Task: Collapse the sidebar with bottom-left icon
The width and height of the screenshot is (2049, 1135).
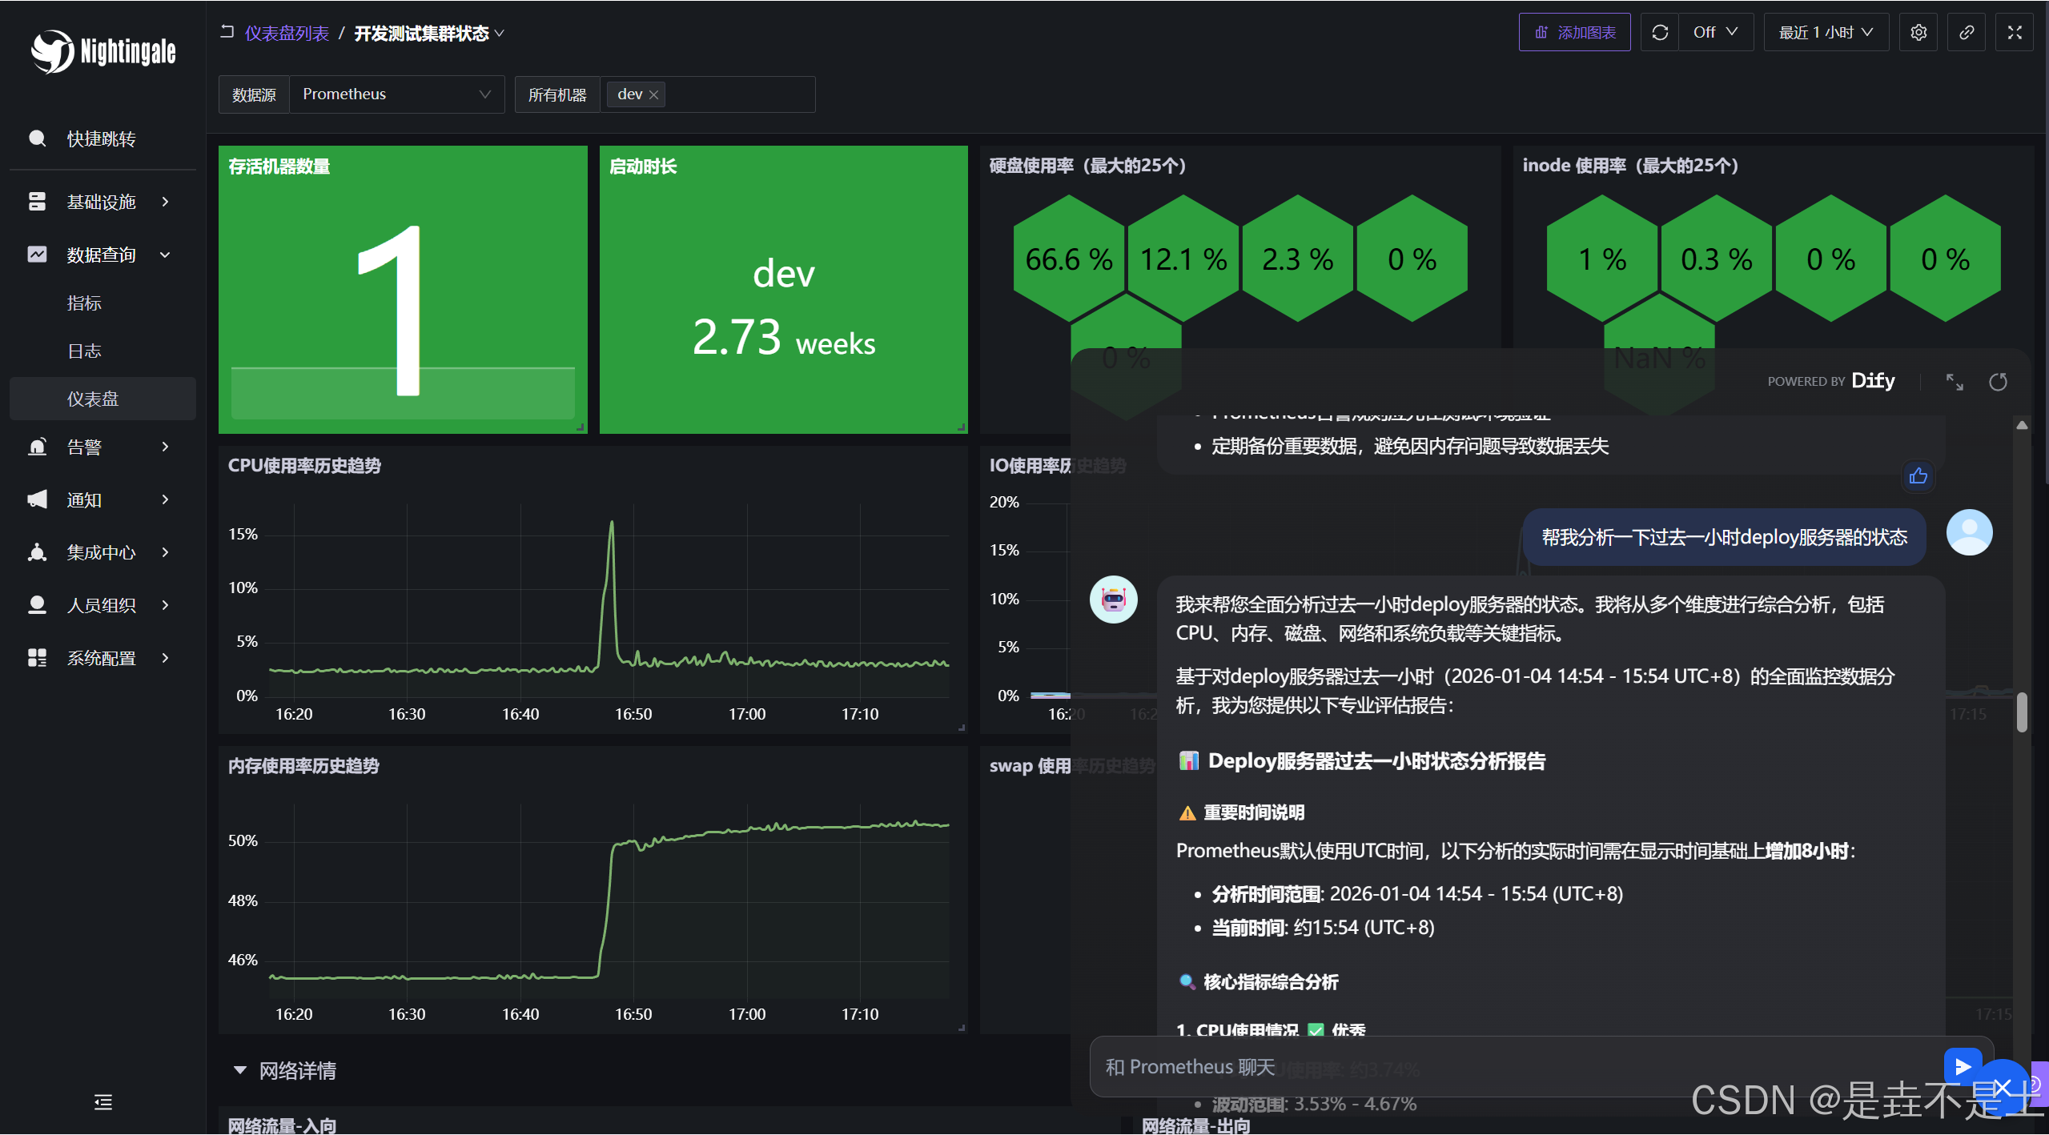Action: pos(103,1102)
